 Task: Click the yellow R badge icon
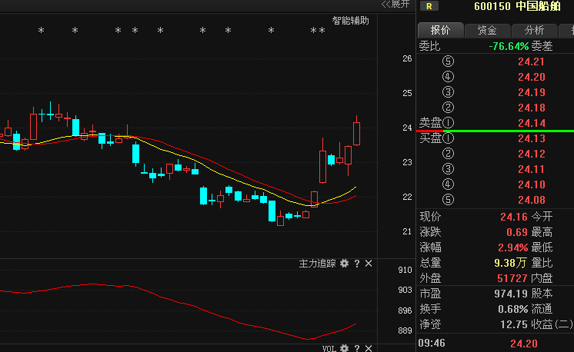[428, 6]
